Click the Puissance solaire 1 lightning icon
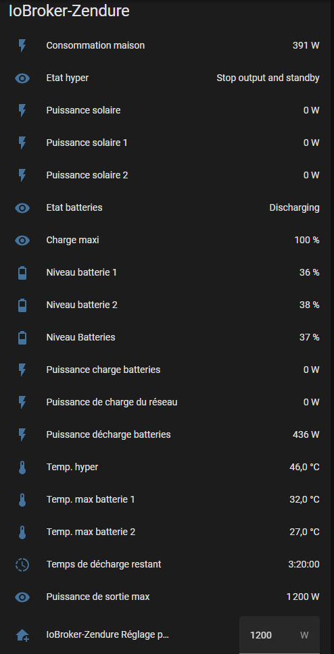Viewport: 334px width, 654px height. 22,143
